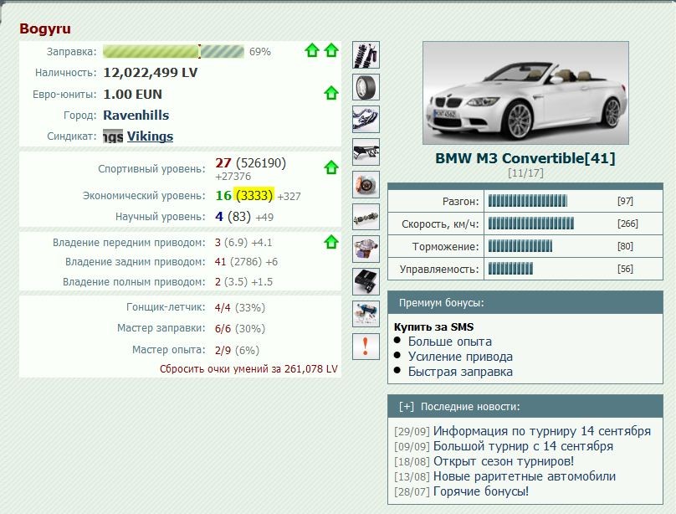Click the Научный уровень value 4 (83)
This screenshot has height=514, width=676.
tap(233, 217)
